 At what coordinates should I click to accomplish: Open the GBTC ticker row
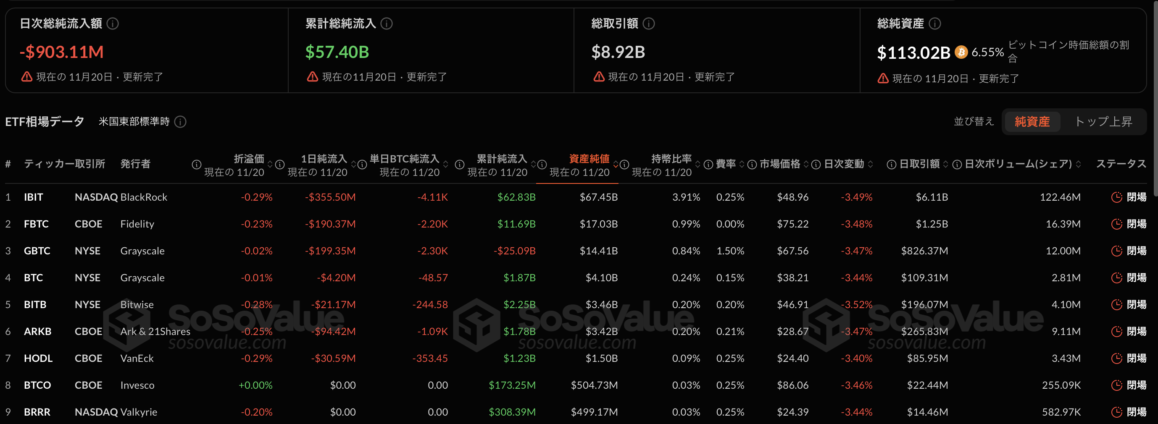click(x=37, y=251)
